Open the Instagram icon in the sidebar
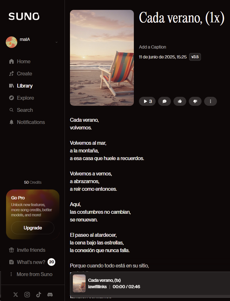The image size is (230, 301). coord(27,295)
